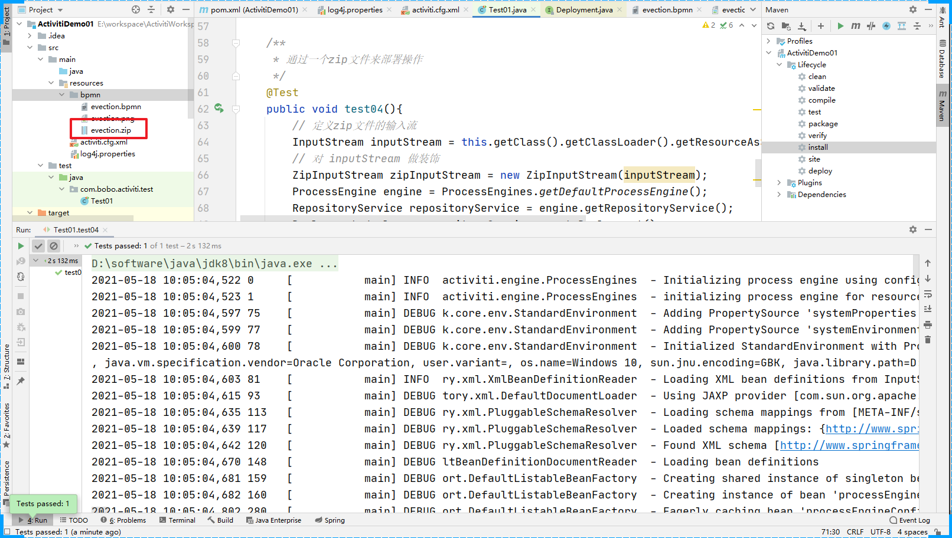This screenshot has width=952, height=538.
Task: Open Run panel settings gear
Action: pos(913,229)
